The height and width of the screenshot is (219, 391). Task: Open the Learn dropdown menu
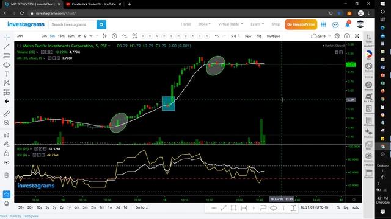[257, 24]
